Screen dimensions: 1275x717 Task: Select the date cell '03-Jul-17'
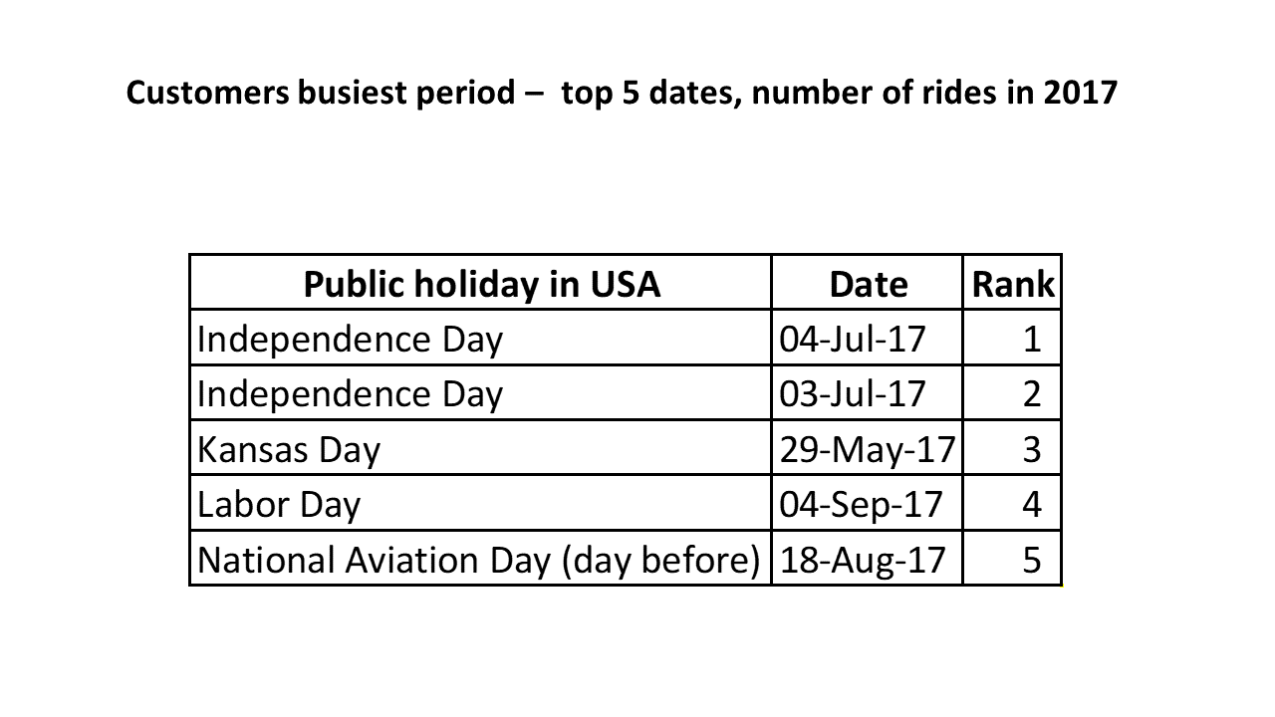[x=868, y=392]
